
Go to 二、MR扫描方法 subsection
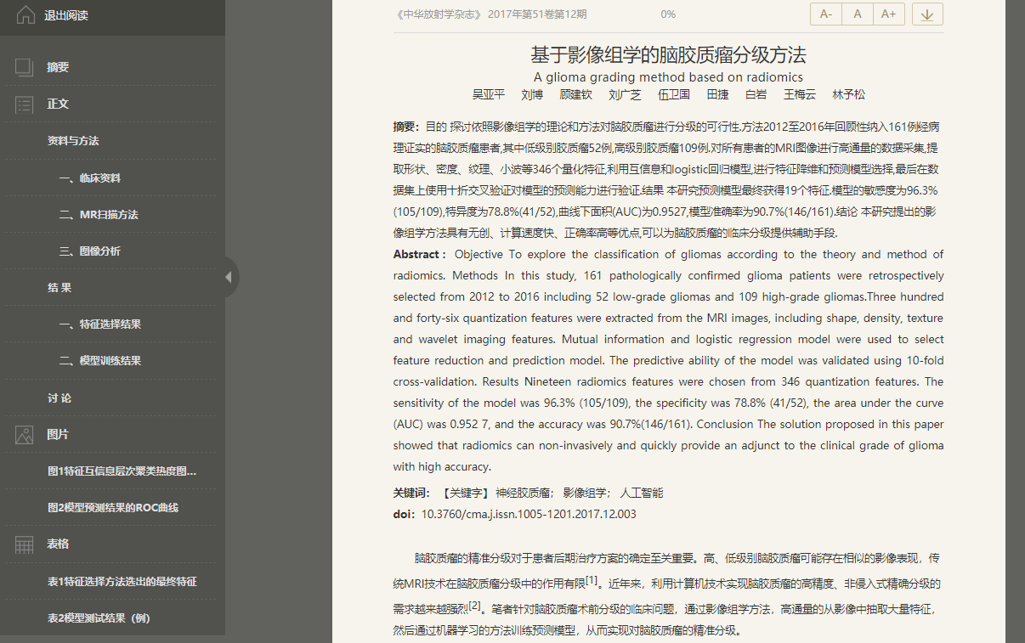click(x=98, y=215)
